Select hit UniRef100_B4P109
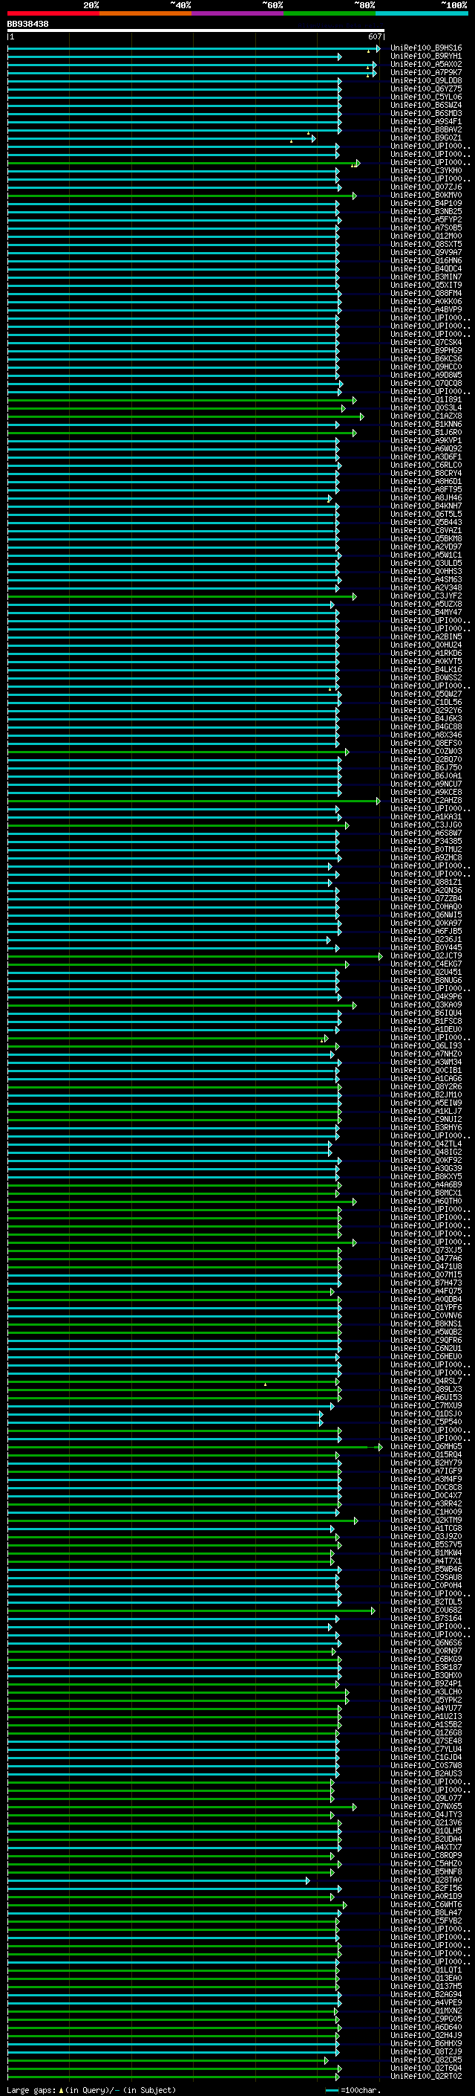The width and height of the screenshot is (475, 2096). point(426,204)
